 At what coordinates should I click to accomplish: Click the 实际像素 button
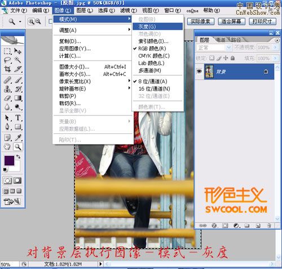[201, 21]
